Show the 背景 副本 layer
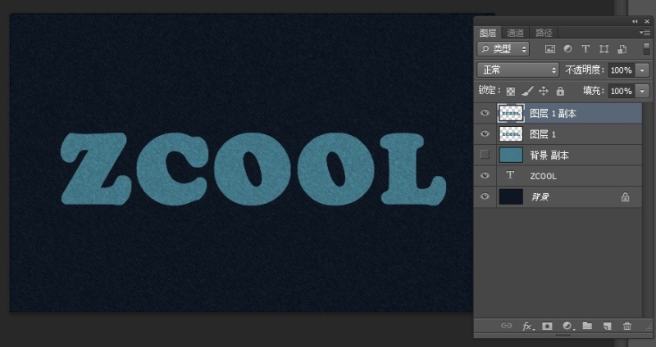 (485, 155)
